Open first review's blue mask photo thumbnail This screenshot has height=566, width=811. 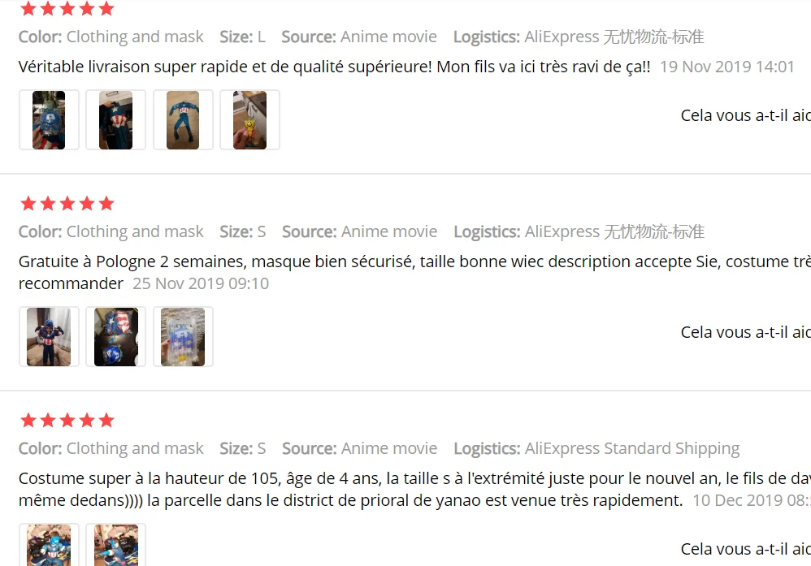(49, 120)
